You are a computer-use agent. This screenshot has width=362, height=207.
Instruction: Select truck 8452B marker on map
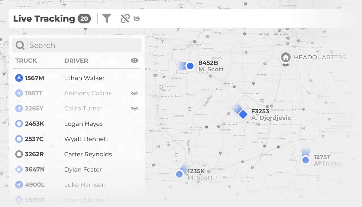tap(190, 66)
